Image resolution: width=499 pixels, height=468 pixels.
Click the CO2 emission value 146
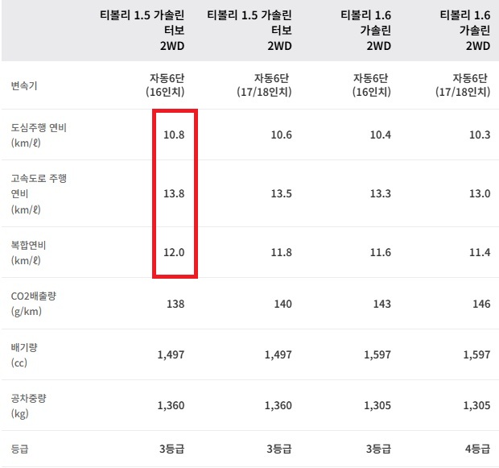click(481, 304)
